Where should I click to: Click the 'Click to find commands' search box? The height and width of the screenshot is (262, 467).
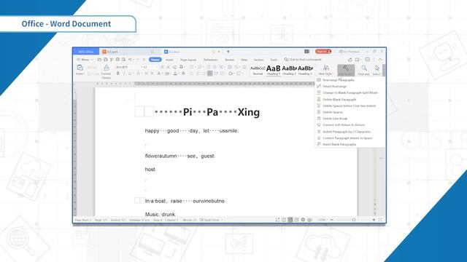pyautogui.click(x=303, y=60)
